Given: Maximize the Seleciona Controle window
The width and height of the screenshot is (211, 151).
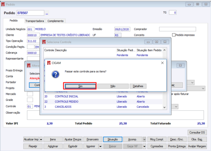Looking at the screenshot, I should click(156, 42).
